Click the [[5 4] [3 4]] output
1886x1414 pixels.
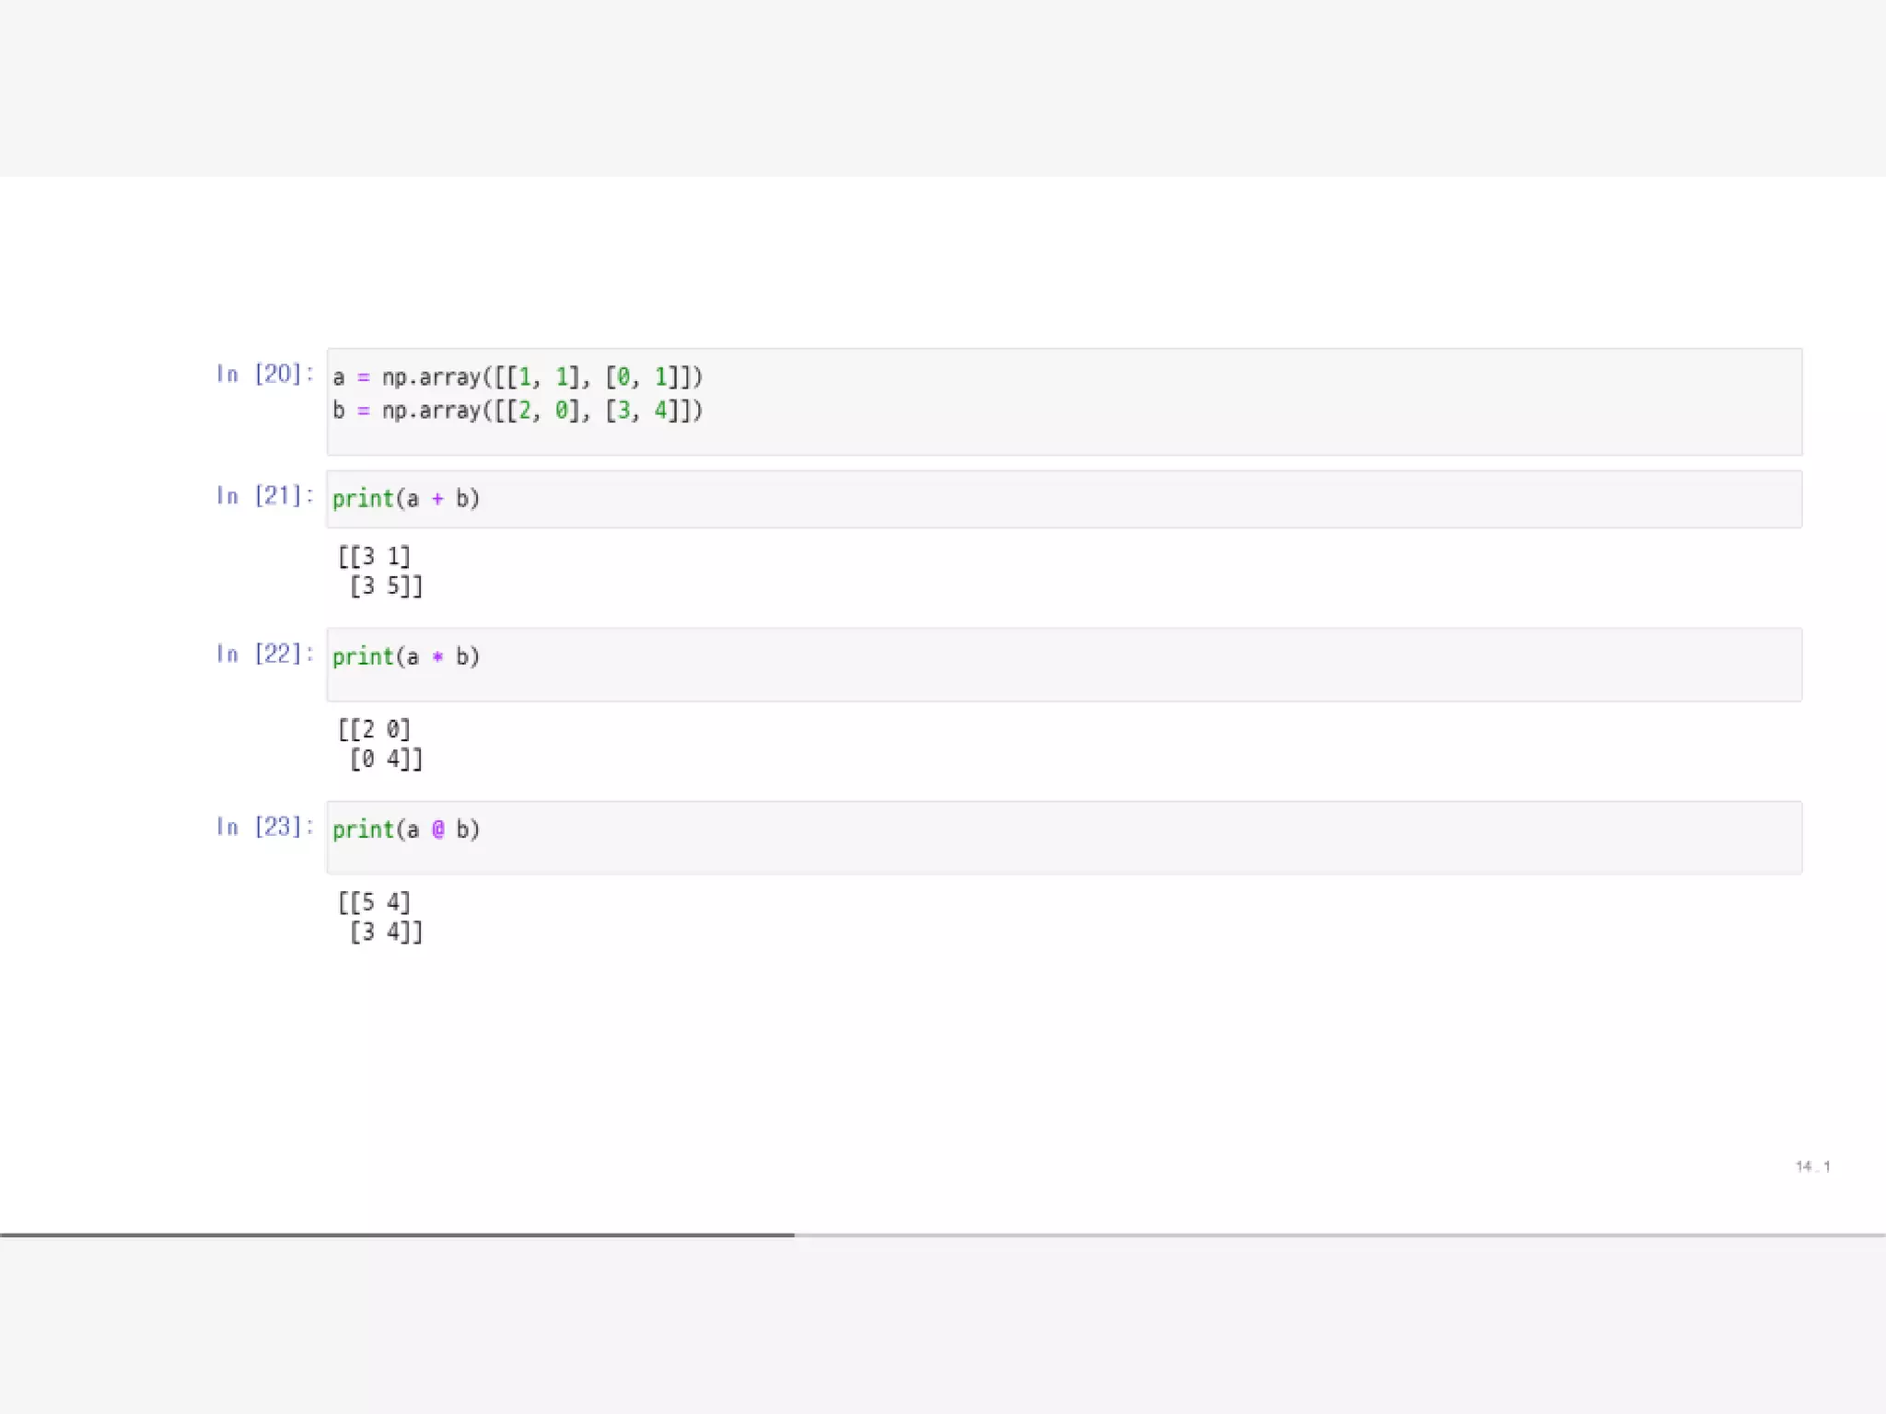coord(379,917)
